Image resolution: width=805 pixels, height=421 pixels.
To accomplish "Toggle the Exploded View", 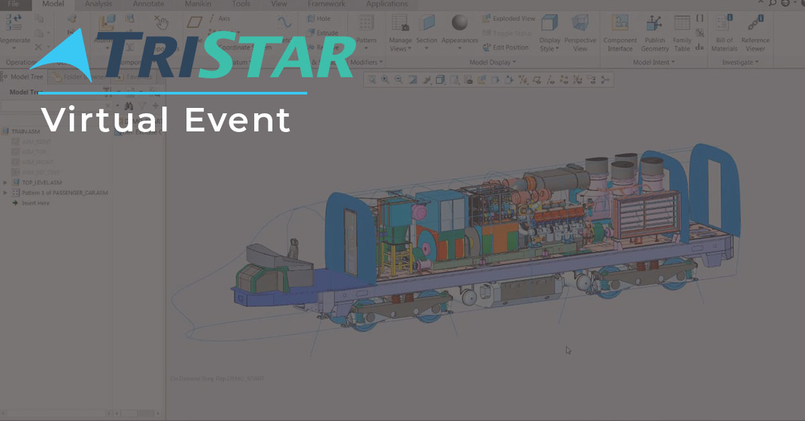I will [508, 19].
